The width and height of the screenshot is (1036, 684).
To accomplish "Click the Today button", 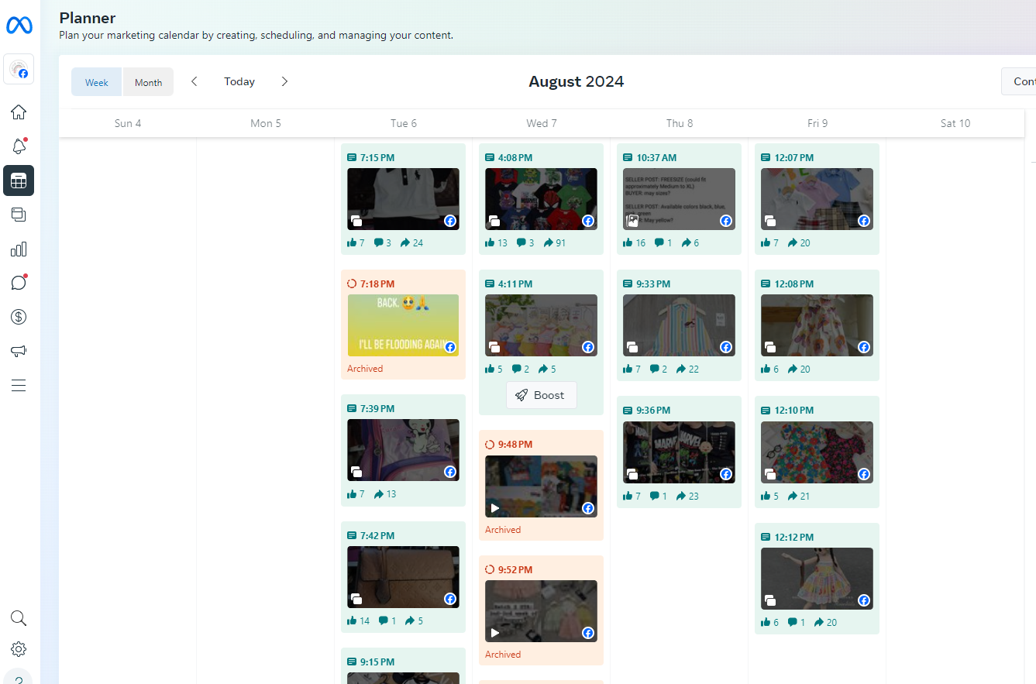I will 239,81.
